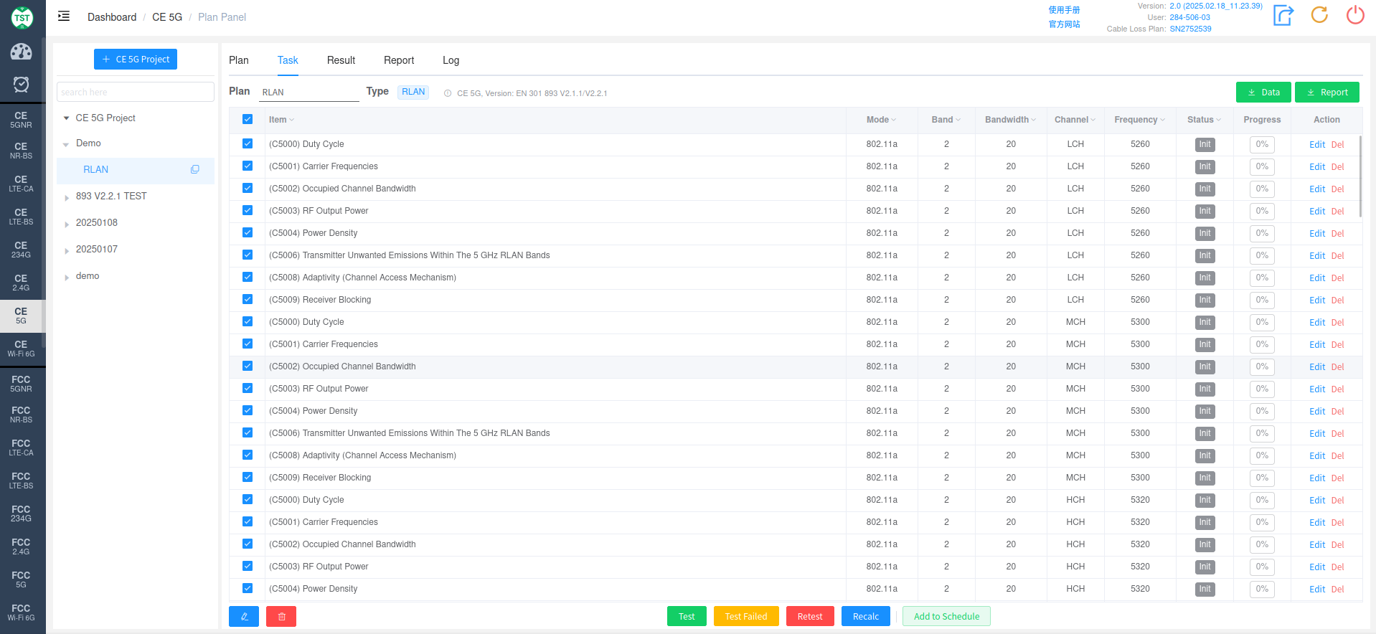Image resolution: width=1376 pixels, height=634 pixels.
Task: Expand the lowercase demo tree node
Action: pos(67,277)
